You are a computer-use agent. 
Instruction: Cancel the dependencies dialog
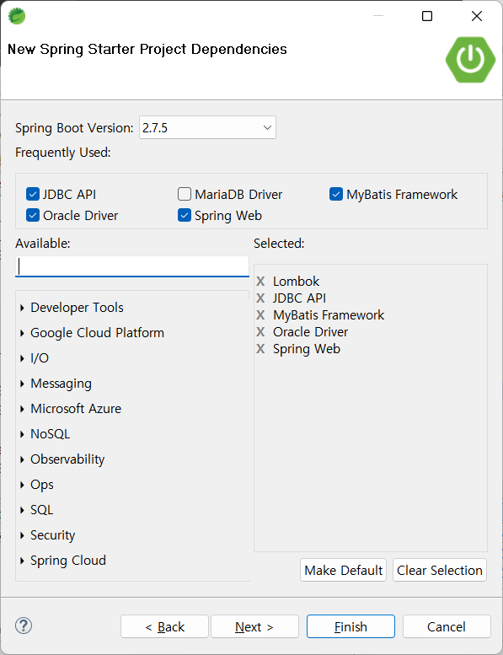coord(447,626)
